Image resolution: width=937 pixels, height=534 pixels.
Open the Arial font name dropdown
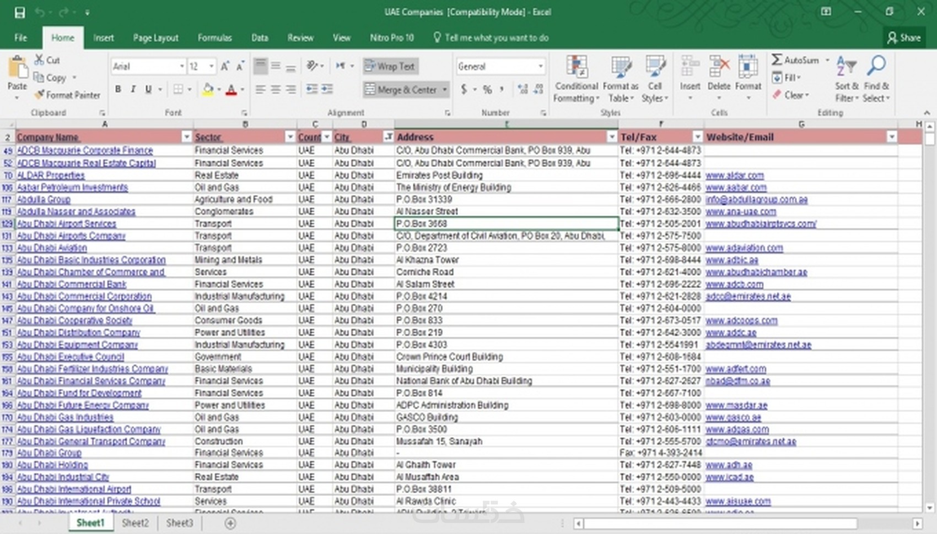[182, 67]
